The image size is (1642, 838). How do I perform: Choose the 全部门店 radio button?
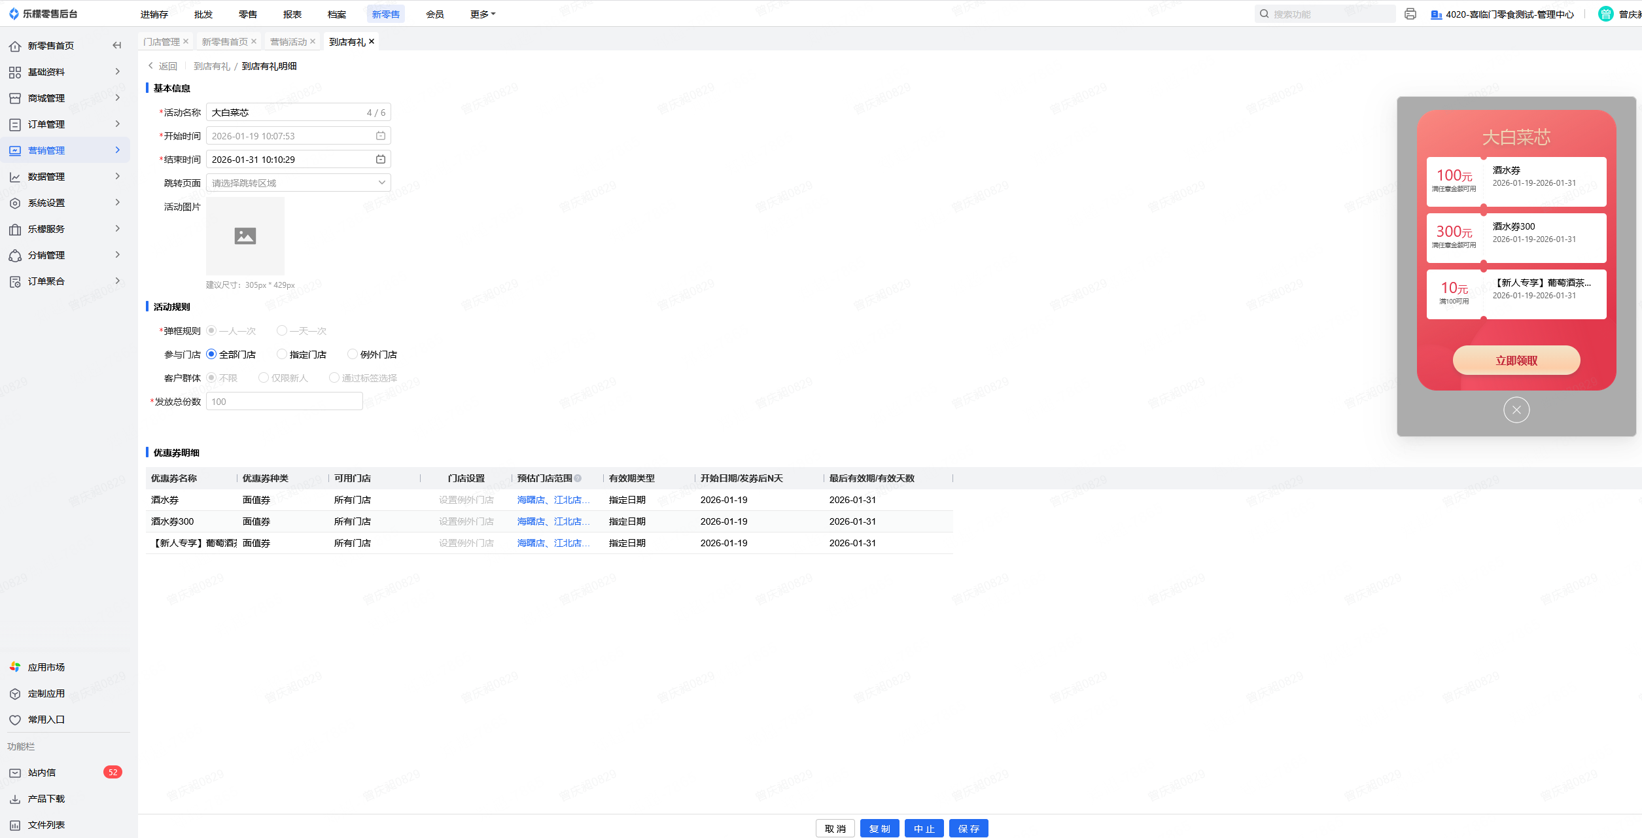tap(211, 354)
